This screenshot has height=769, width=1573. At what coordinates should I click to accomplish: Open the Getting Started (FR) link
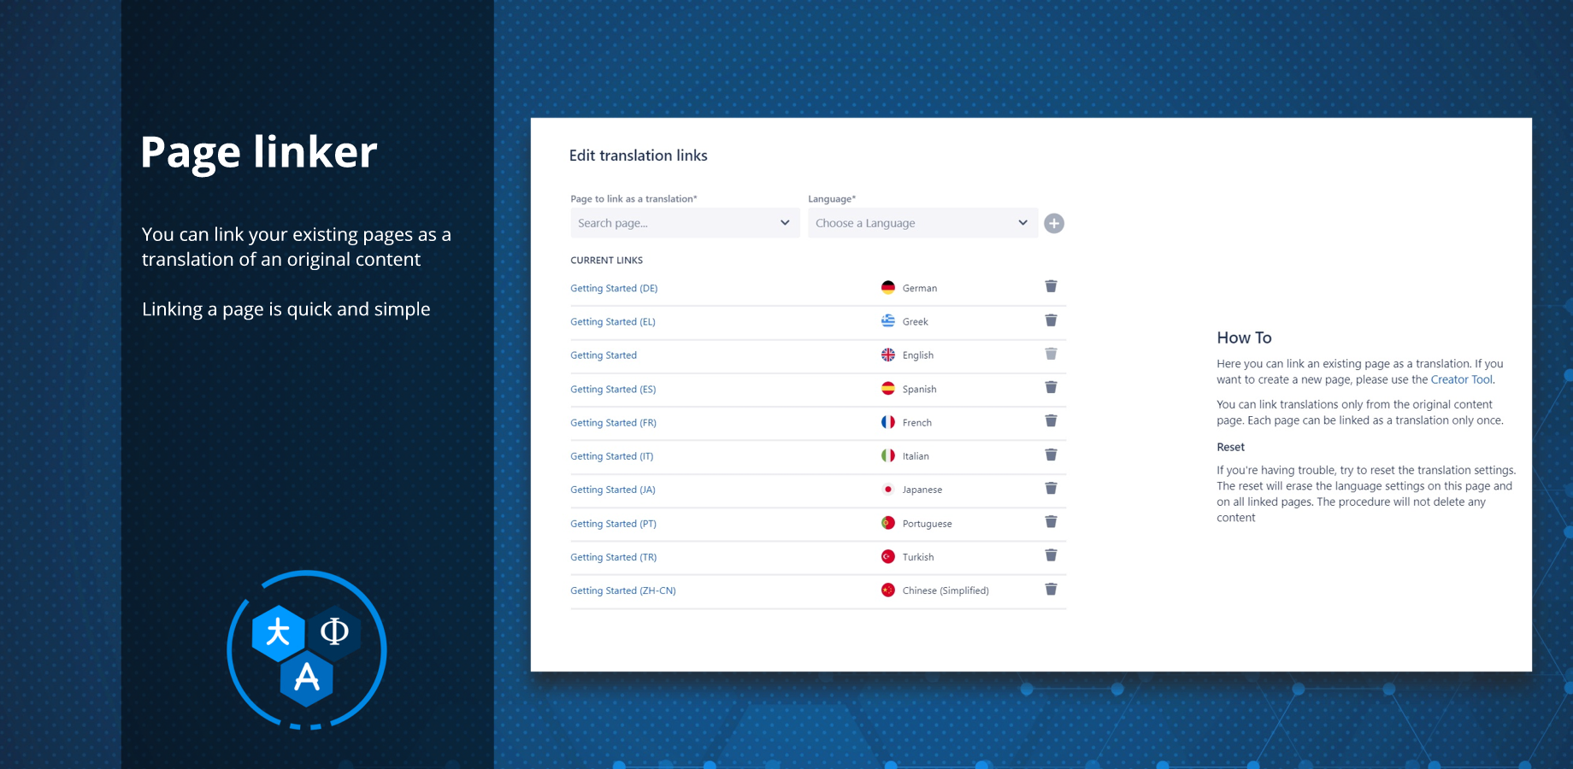pyautogui.click(x=613, y=423)
